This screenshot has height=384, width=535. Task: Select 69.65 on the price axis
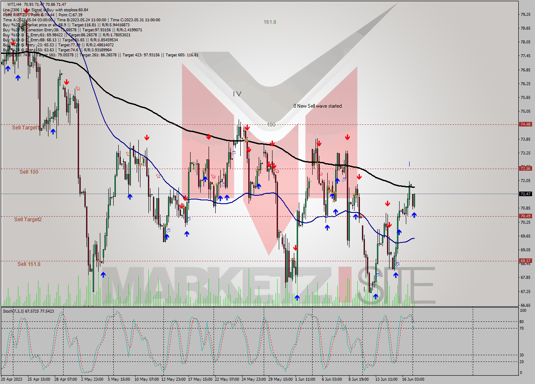pyautogui.click(x=525, y=236)
